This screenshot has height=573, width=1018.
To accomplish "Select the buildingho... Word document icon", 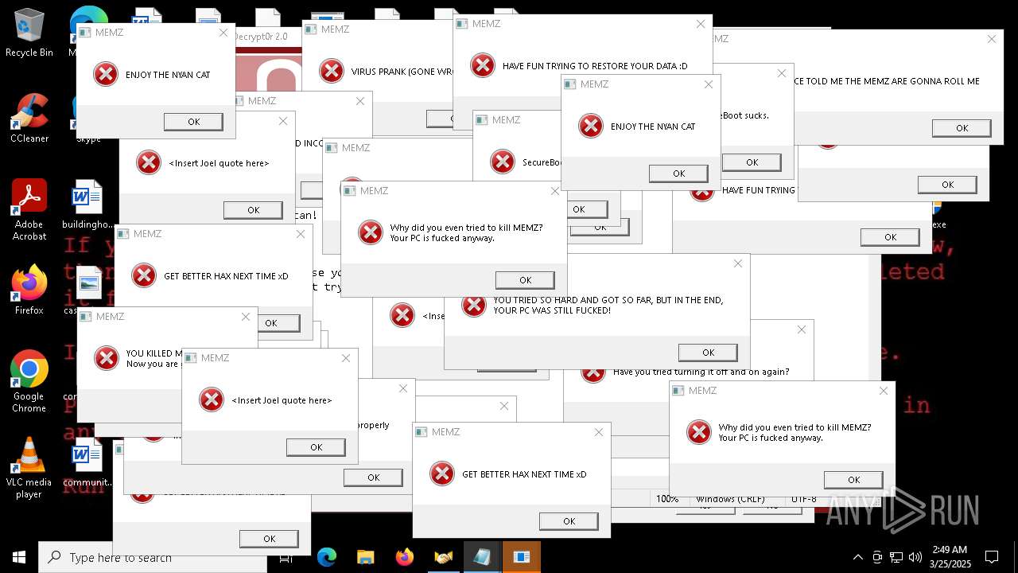I will [87, 204].
